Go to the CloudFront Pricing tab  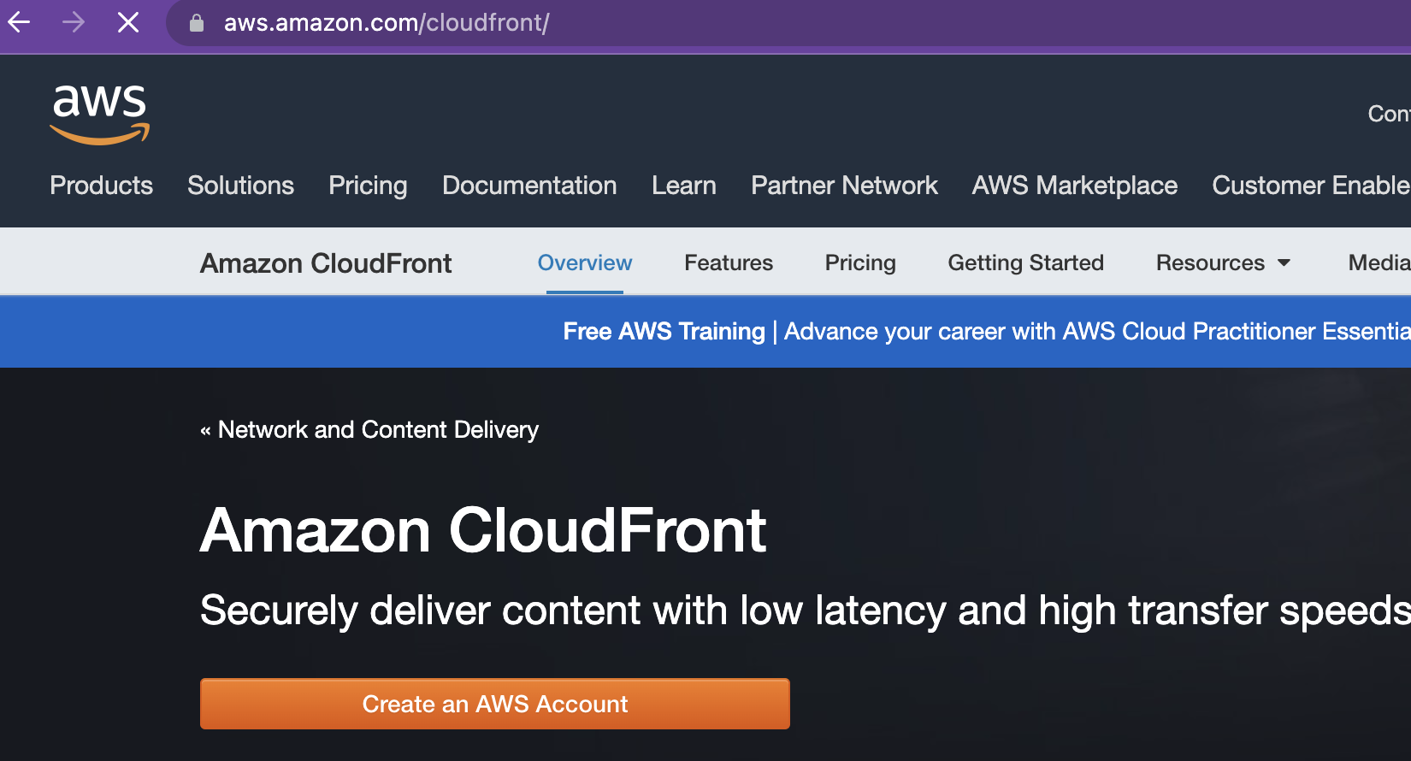click(860, 263)
